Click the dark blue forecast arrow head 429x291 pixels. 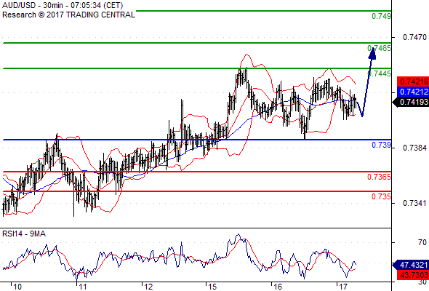[x=372, y=53]
